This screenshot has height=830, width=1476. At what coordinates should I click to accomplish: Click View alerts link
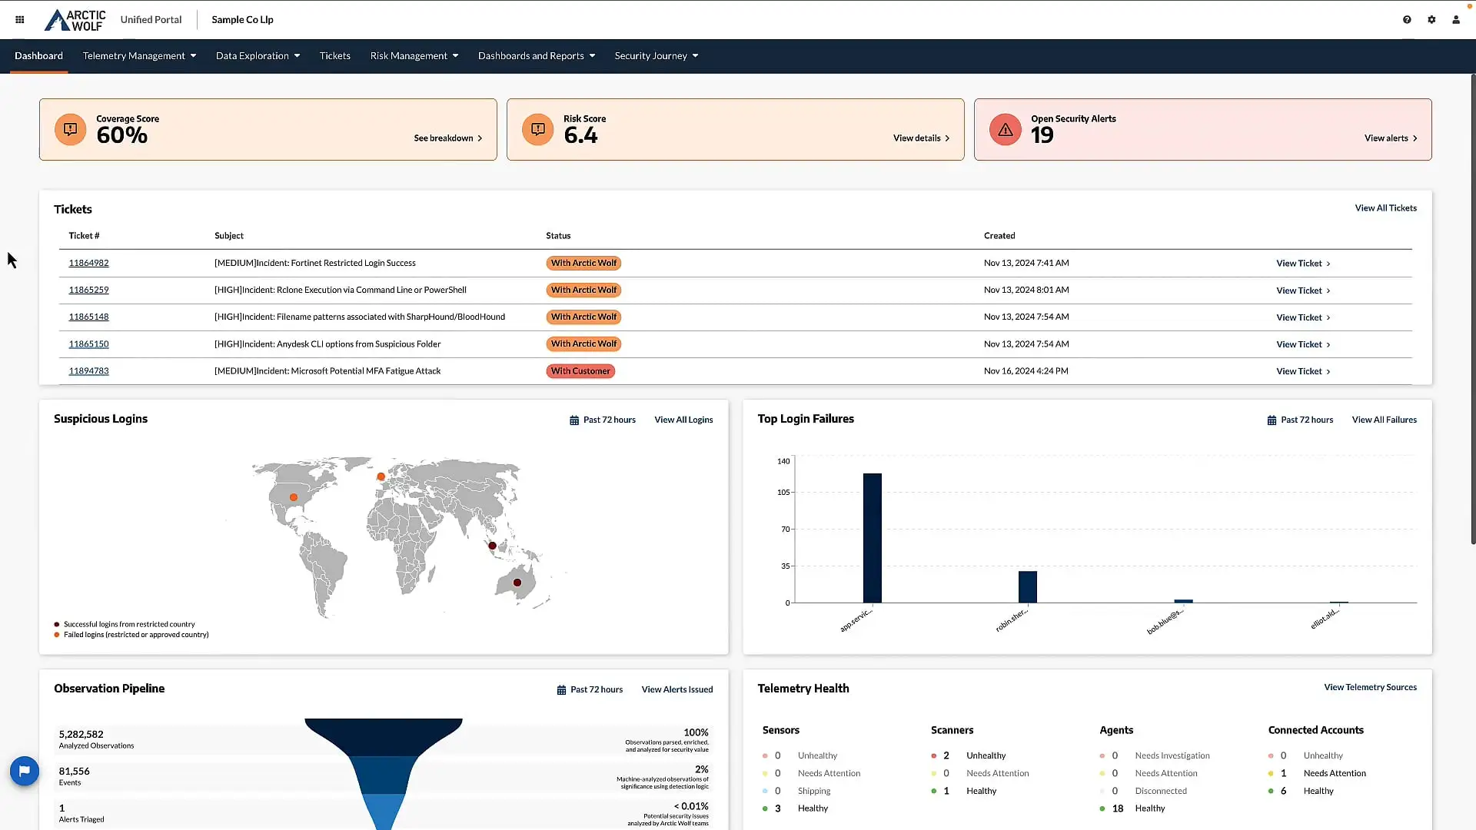point(1391,138)
